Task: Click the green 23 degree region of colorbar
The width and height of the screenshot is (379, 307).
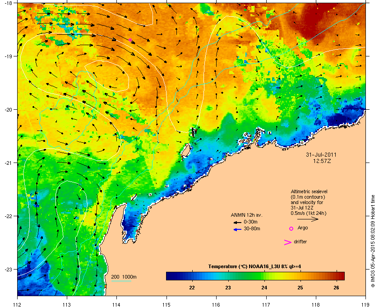Action: pos(228,276)
